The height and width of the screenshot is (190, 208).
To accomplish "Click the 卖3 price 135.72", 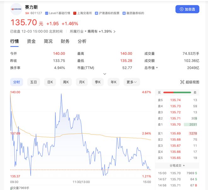I will (x=175, y=112).
